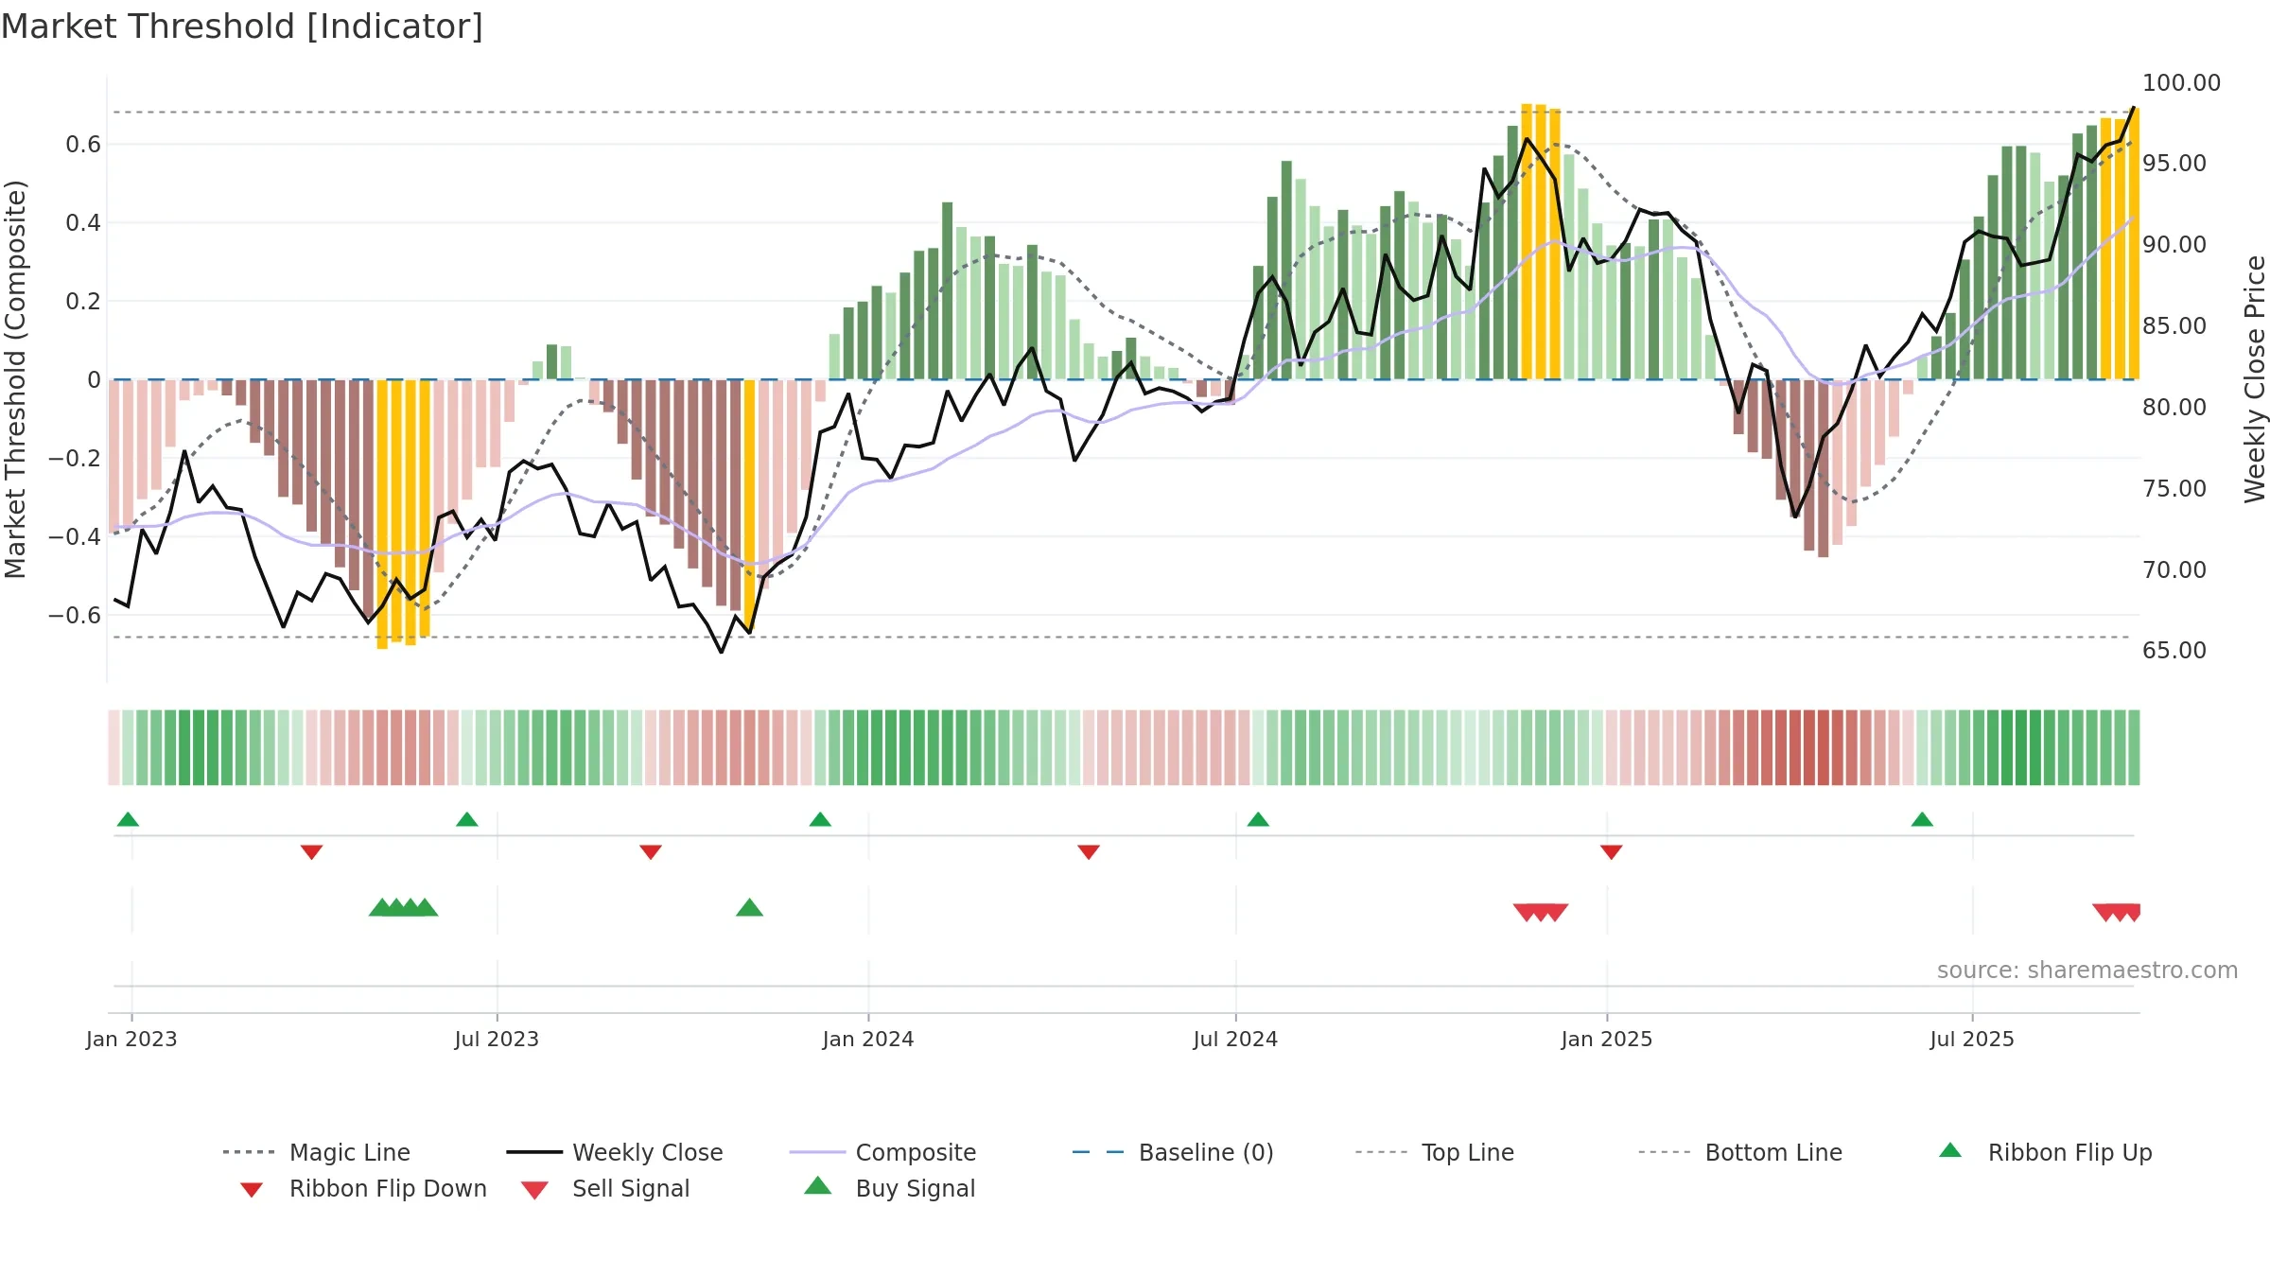Click the ribbon flip up marker after Jul 2024
This screenshot has height=1277, width=2270.
(1258, 819)
